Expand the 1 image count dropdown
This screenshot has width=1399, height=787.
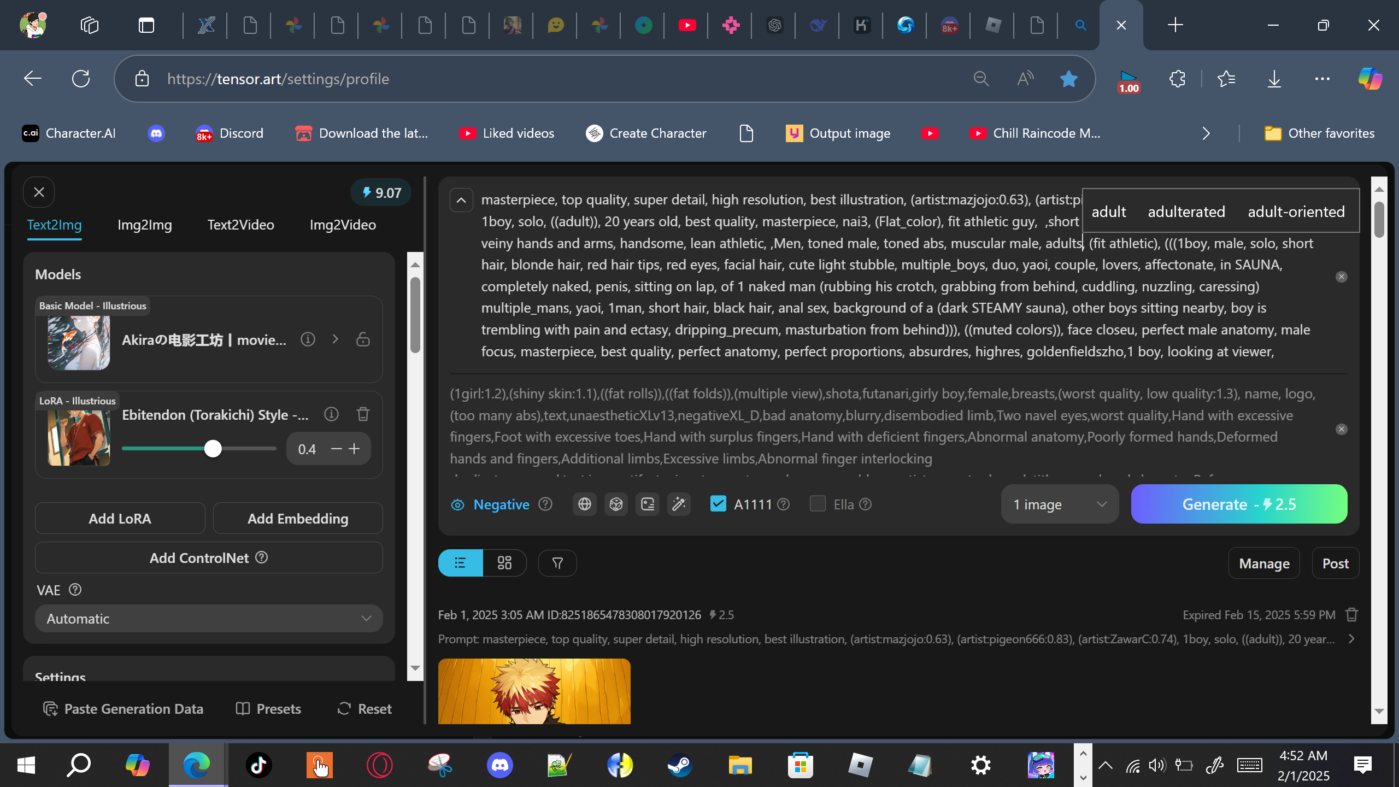pyautogui.click(x=1059, y=504)
